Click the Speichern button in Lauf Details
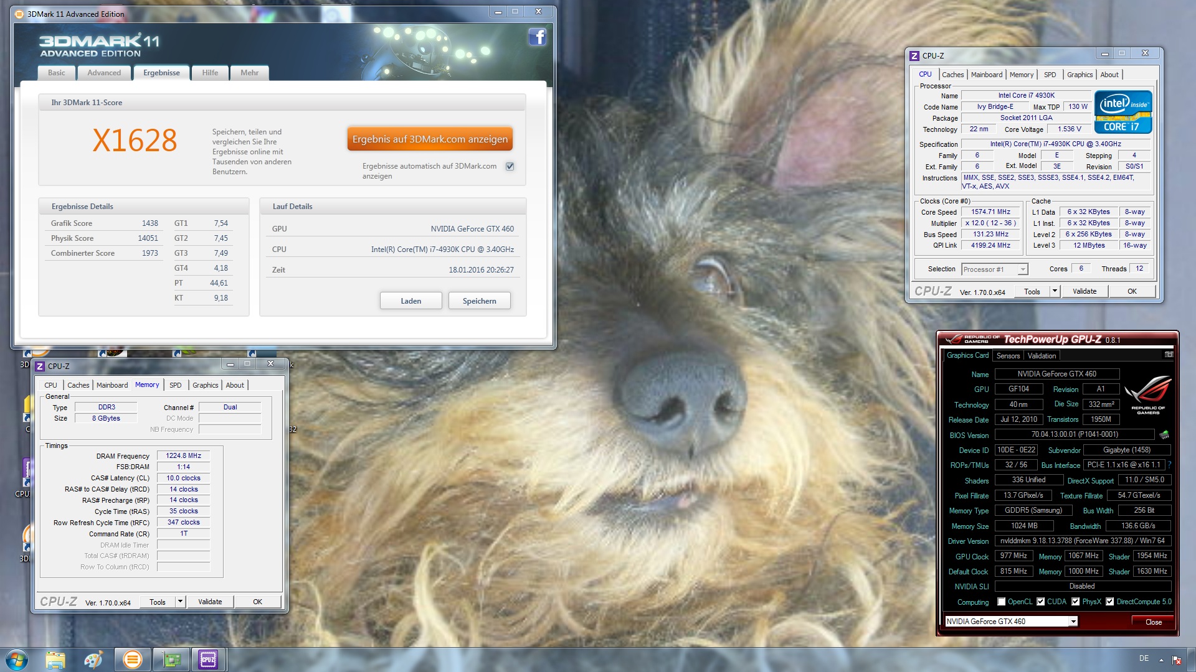The width and height of the screenshot is (1196, 672). pyautogui.click(x=479, y=301)
